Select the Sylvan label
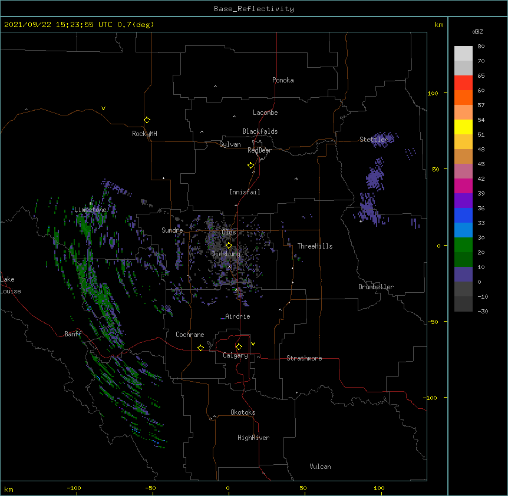This screenshot has width=508, height=496. [230, 144]
